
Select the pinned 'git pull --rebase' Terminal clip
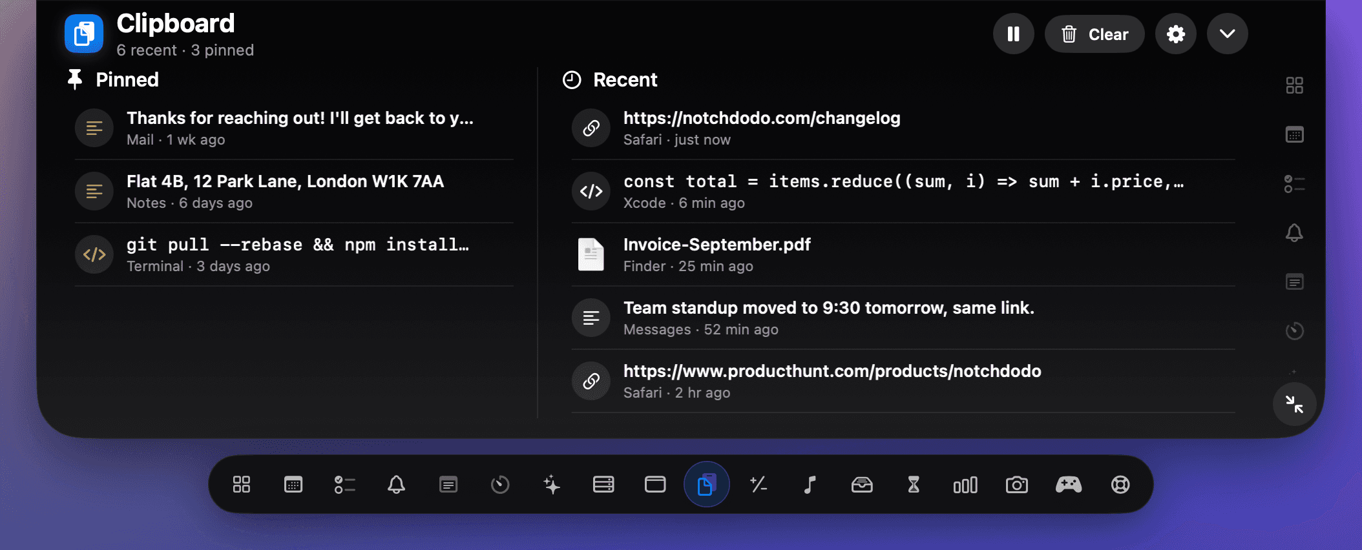pos(294,254)
